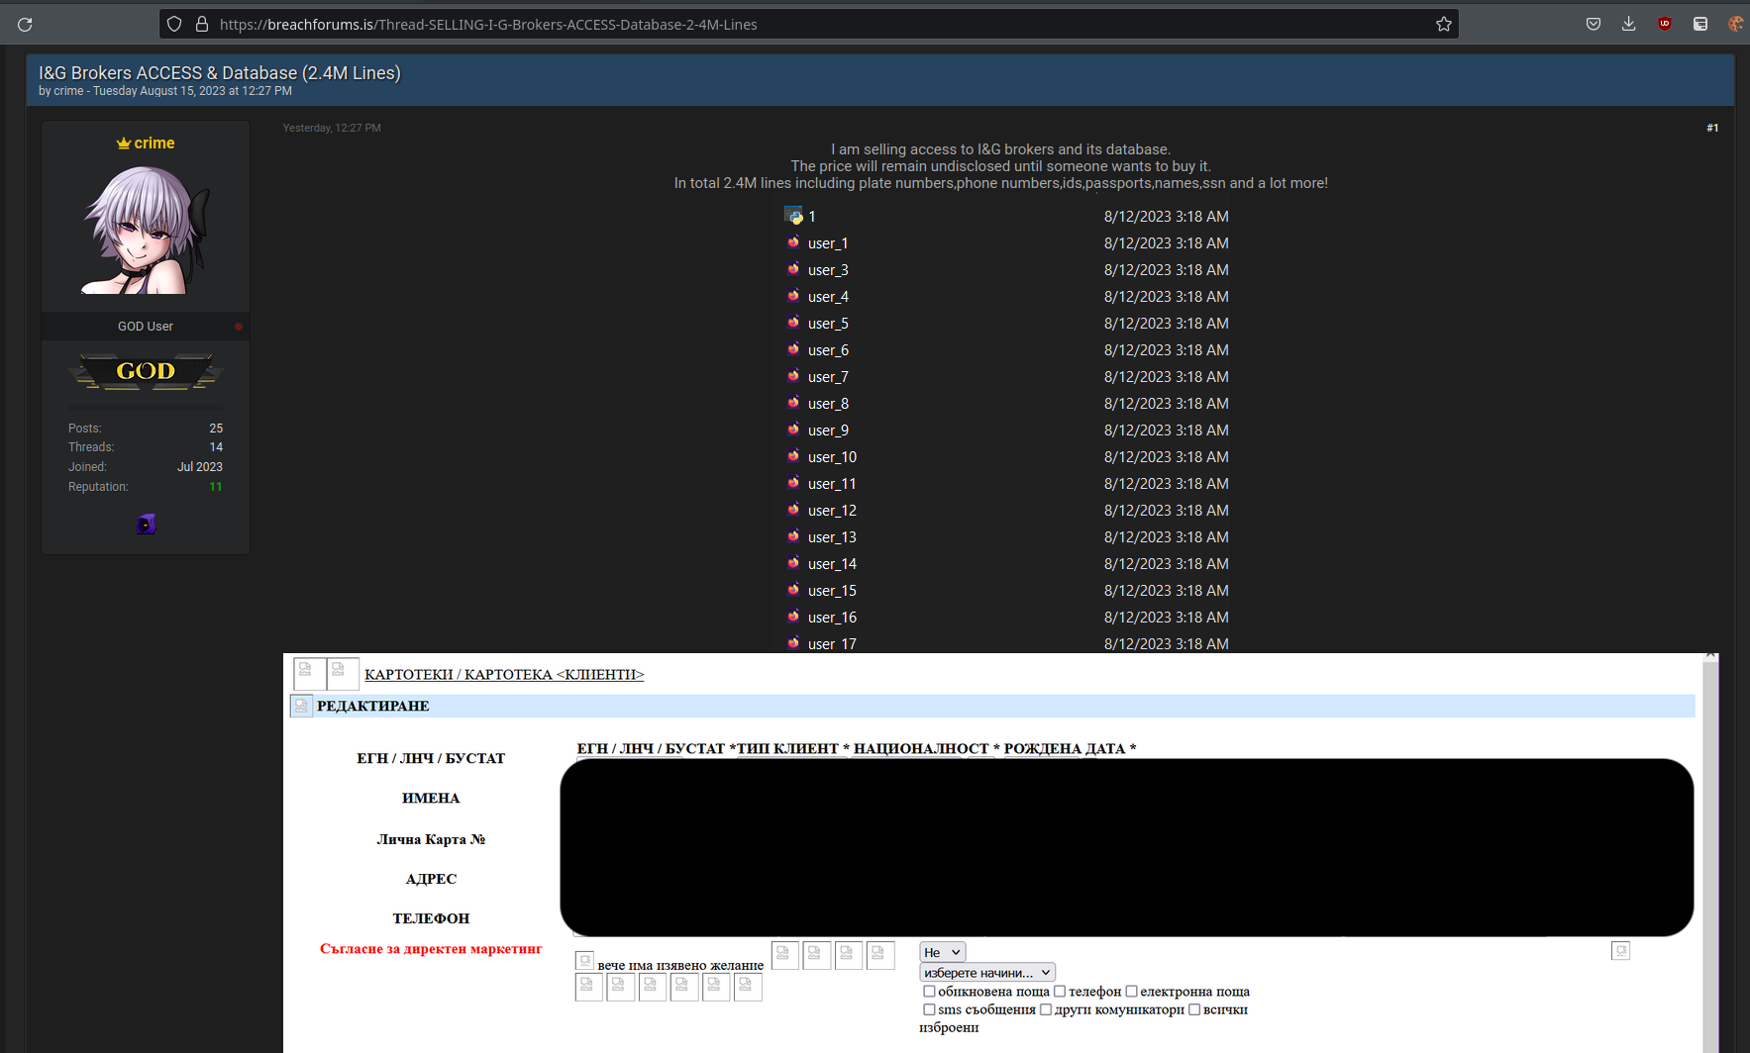This screenshot has height=1053, width=1750.
Task: Click the "by crime" author line in the thread header
Action: (x=60, y=91)
